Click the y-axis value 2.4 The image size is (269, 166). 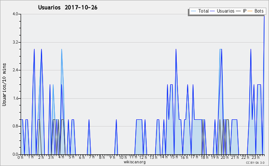click(15, 70)
